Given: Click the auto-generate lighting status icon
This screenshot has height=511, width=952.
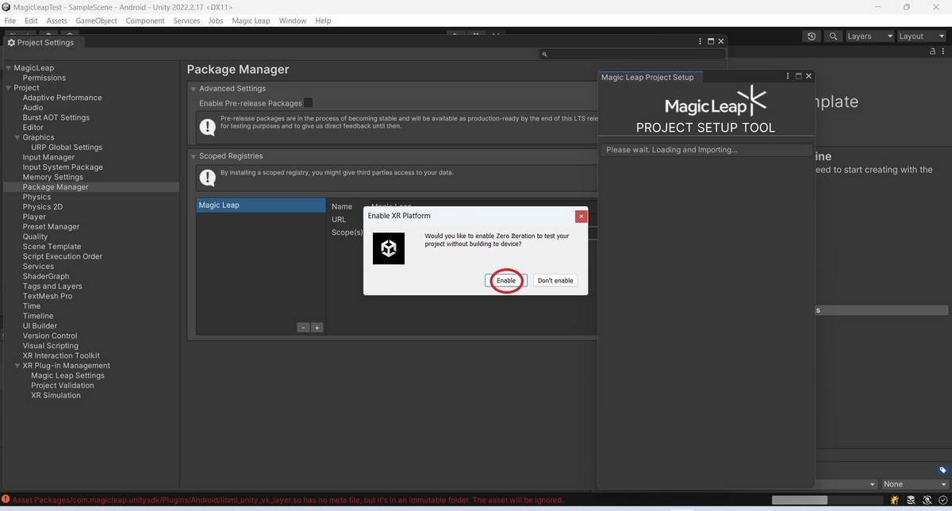Looking at the screenshot, I should (926, 500).
